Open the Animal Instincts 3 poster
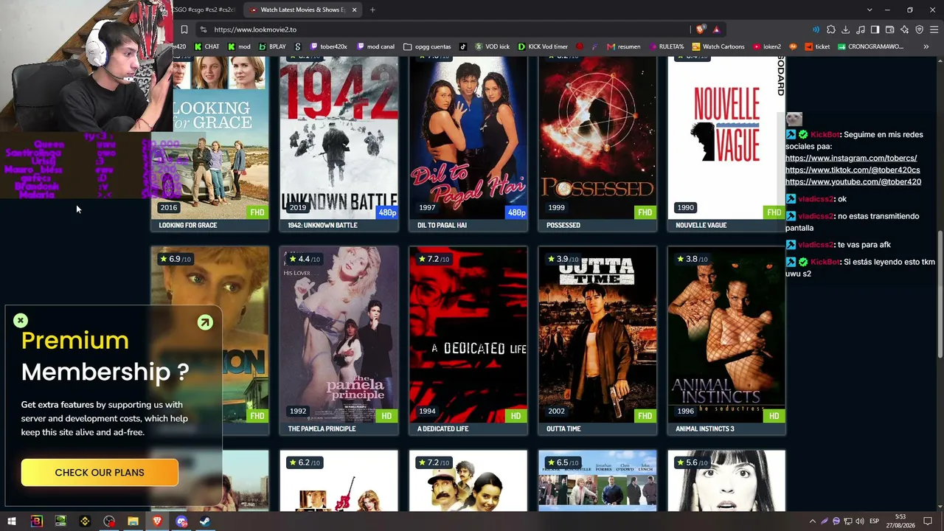Screen dimensions: 944x531 726,335
